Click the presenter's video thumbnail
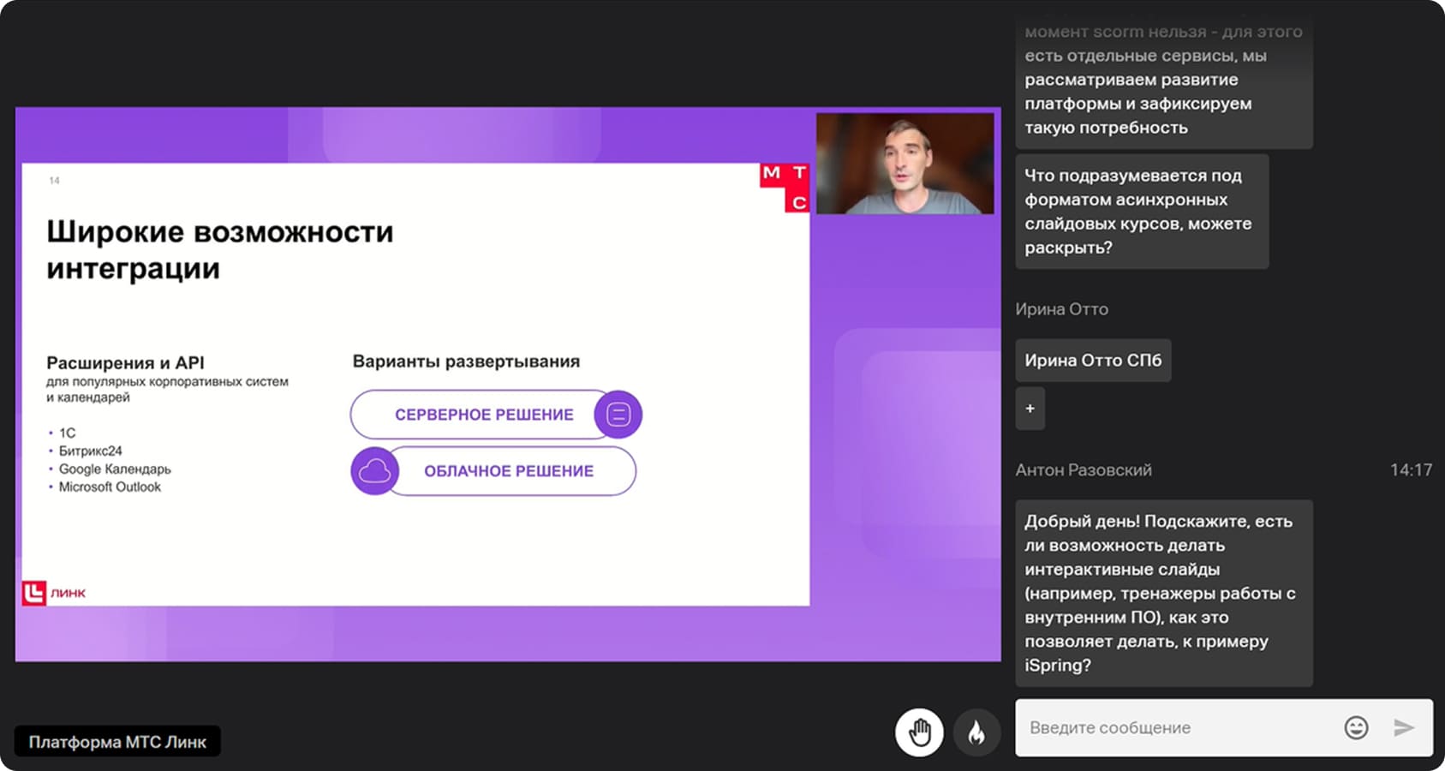The height and width of the screenshot is (771, 1445). click(906, 163)
